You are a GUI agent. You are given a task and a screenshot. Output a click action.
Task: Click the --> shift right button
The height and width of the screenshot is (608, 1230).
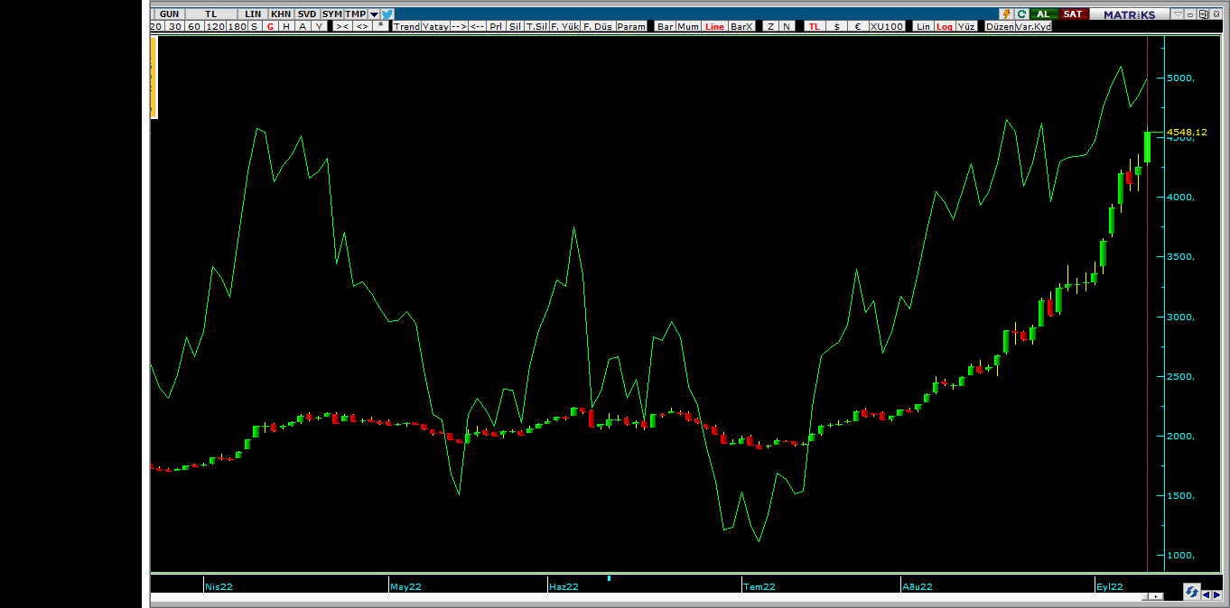click(458, 26)
